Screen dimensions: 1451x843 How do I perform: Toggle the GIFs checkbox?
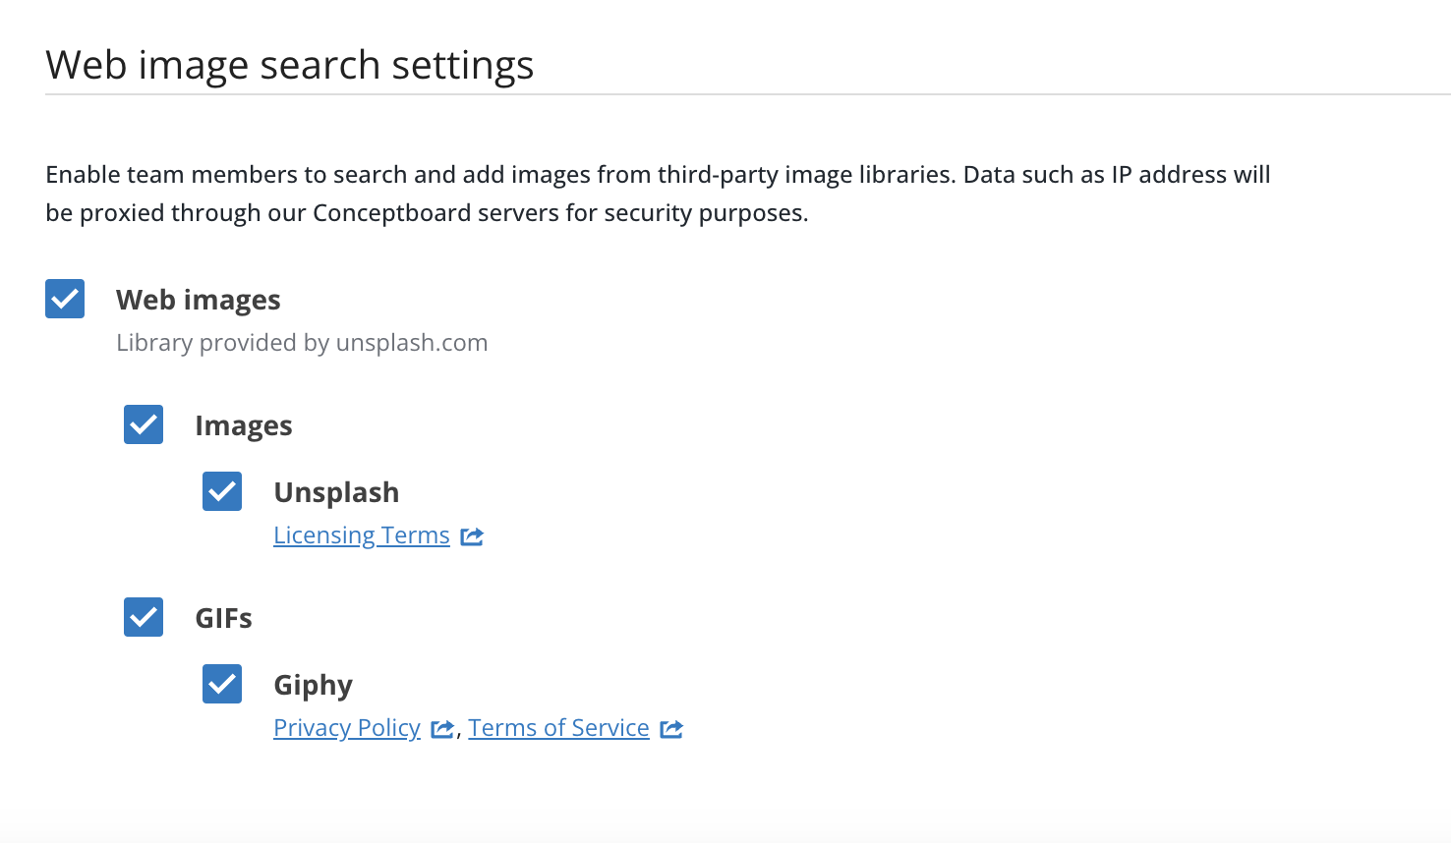point(144,617)
